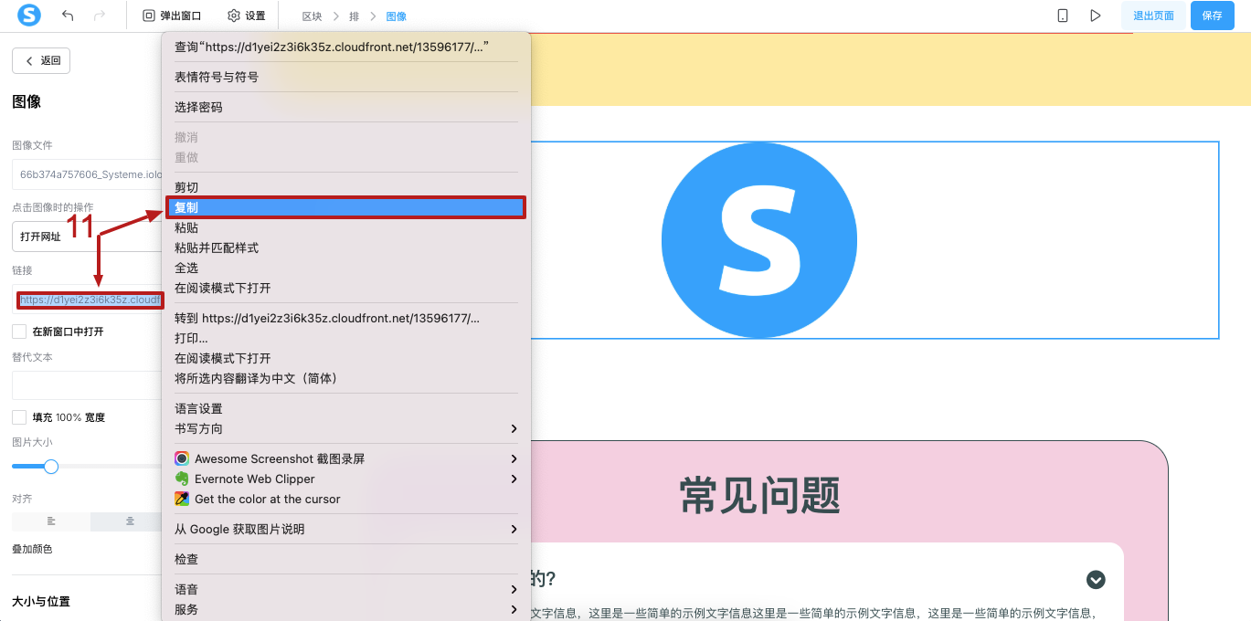Click the 图片大小 slider handle
1251x621 pixels.
click(x=51, y=467)
